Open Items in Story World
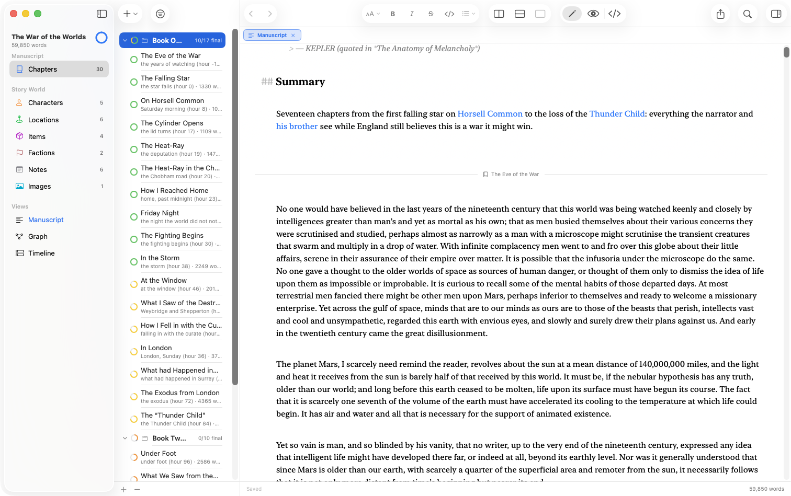This screenshot has height=496, width=791. tap(59, 136)
